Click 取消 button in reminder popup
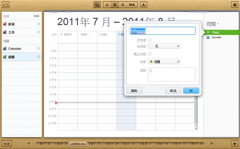The width and height of the screenshot is (240, 149). pyautogui.click(x=173, y=91)
